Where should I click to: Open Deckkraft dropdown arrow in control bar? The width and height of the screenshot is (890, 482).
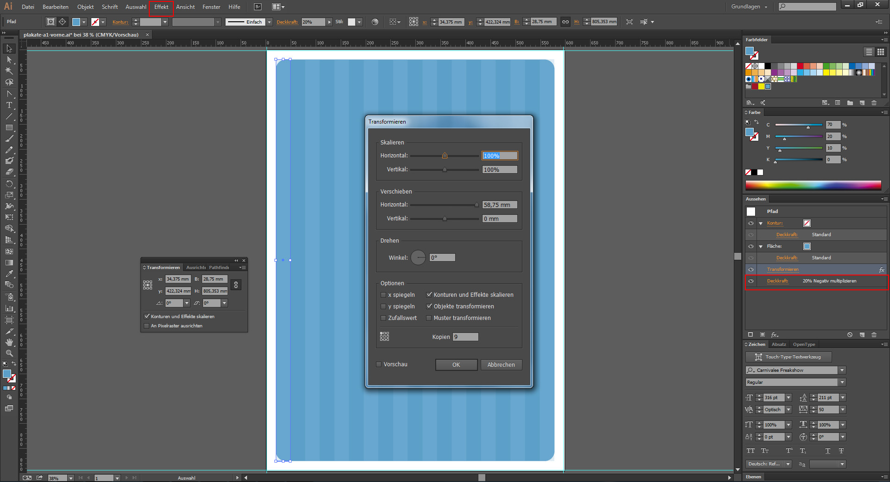[329, 22]
